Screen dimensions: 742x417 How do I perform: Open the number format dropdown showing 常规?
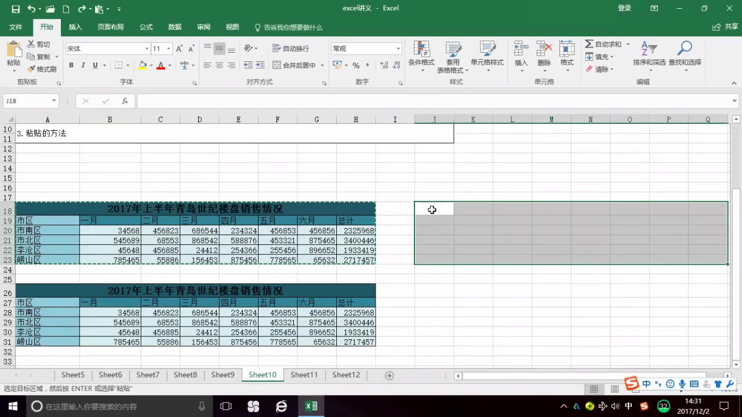point(398,48)
